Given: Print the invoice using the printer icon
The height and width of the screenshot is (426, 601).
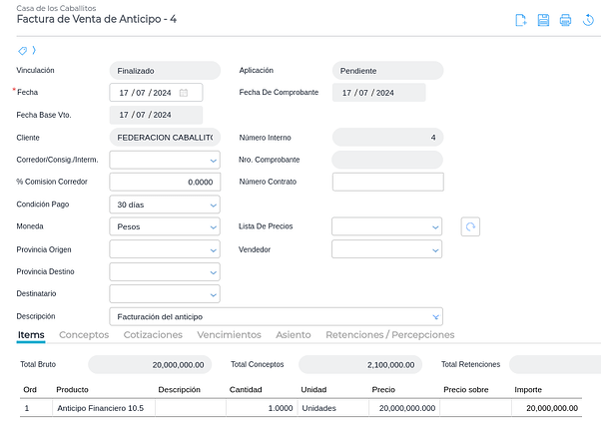Looking at the screenshot, I should click(x=565, y=20).
